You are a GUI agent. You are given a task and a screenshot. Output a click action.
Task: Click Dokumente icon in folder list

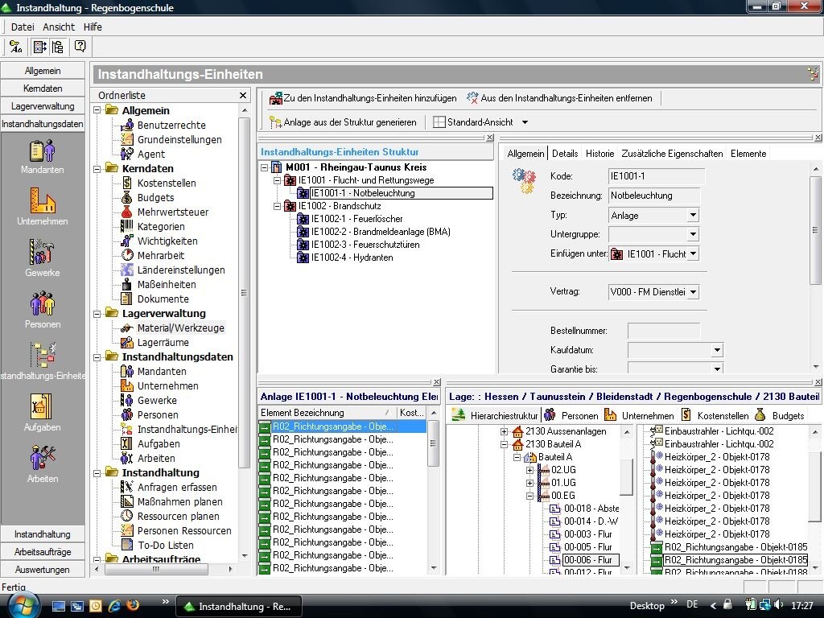tap(127, 299)
